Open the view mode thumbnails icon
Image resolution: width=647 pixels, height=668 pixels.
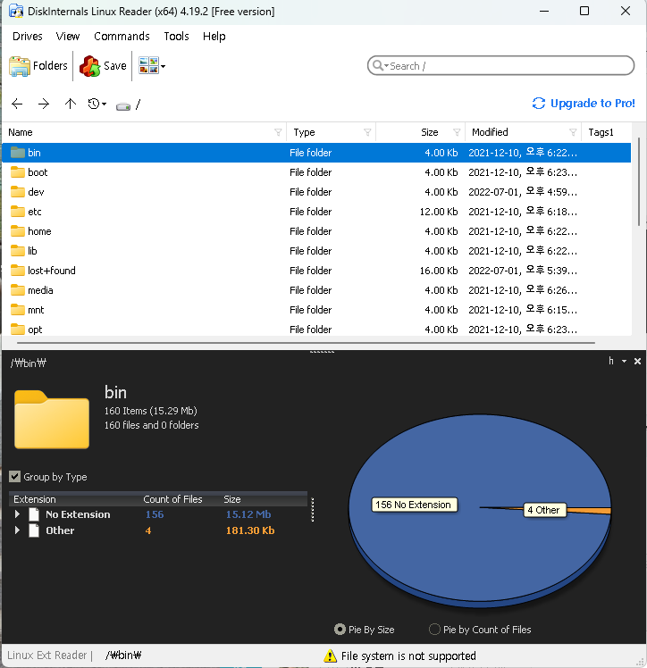coord(148,65)
